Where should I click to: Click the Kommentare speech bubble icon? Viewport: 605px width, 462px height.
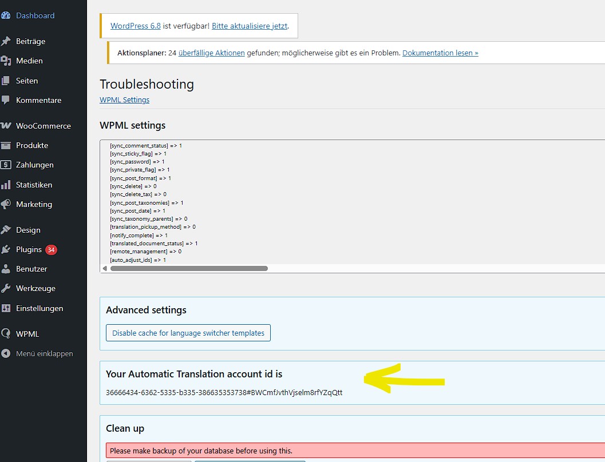click(6, 100)
